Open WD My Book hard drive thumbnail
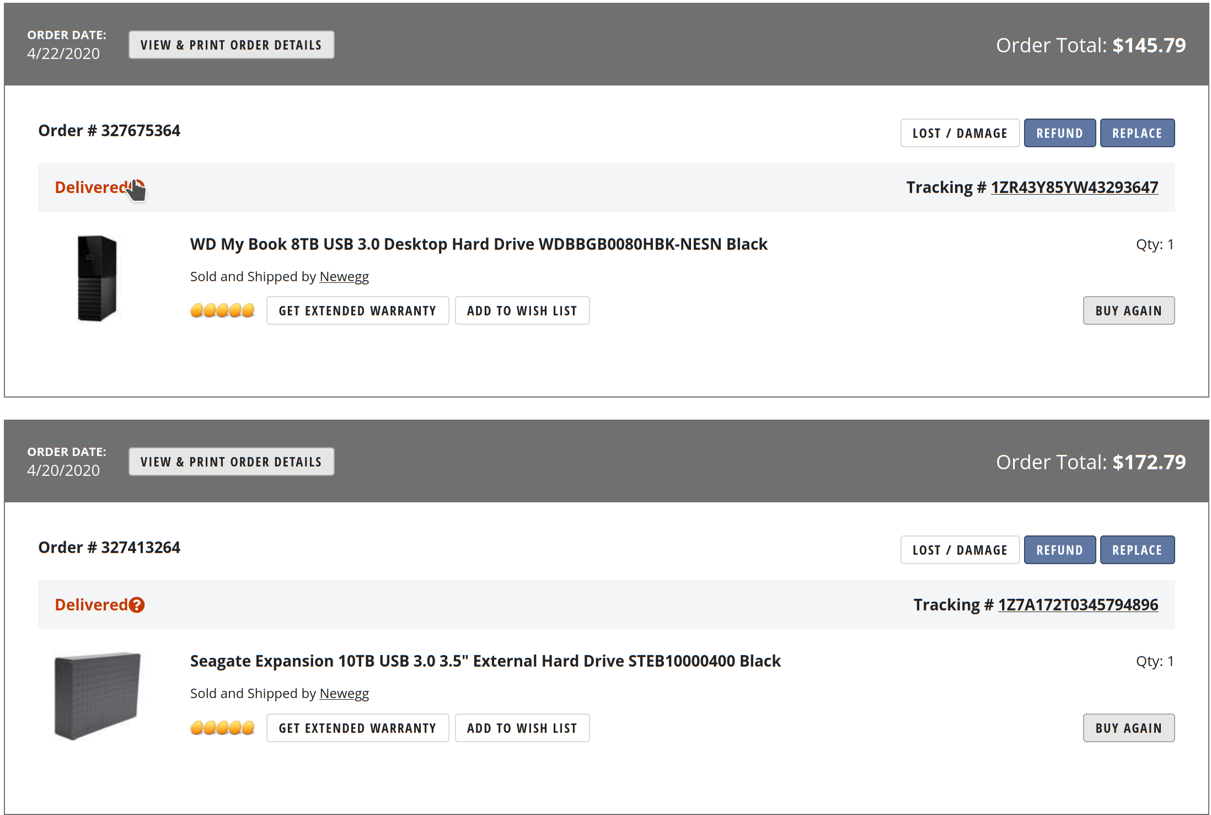 [x=97, y=278]
